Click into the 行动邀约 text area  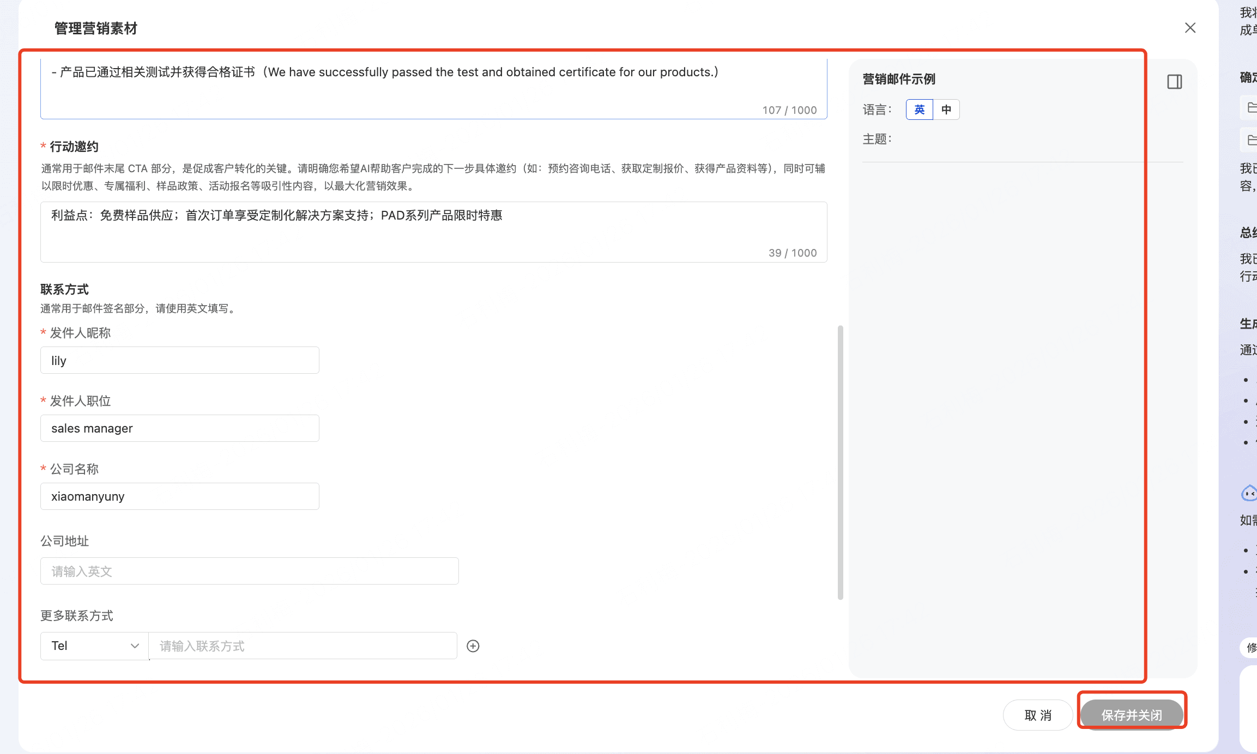[x=433, y=232]
